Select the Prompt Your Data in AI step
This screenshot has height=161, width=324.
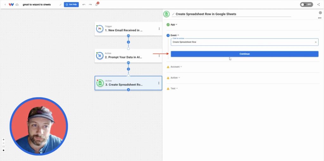[x=128, y=56]
